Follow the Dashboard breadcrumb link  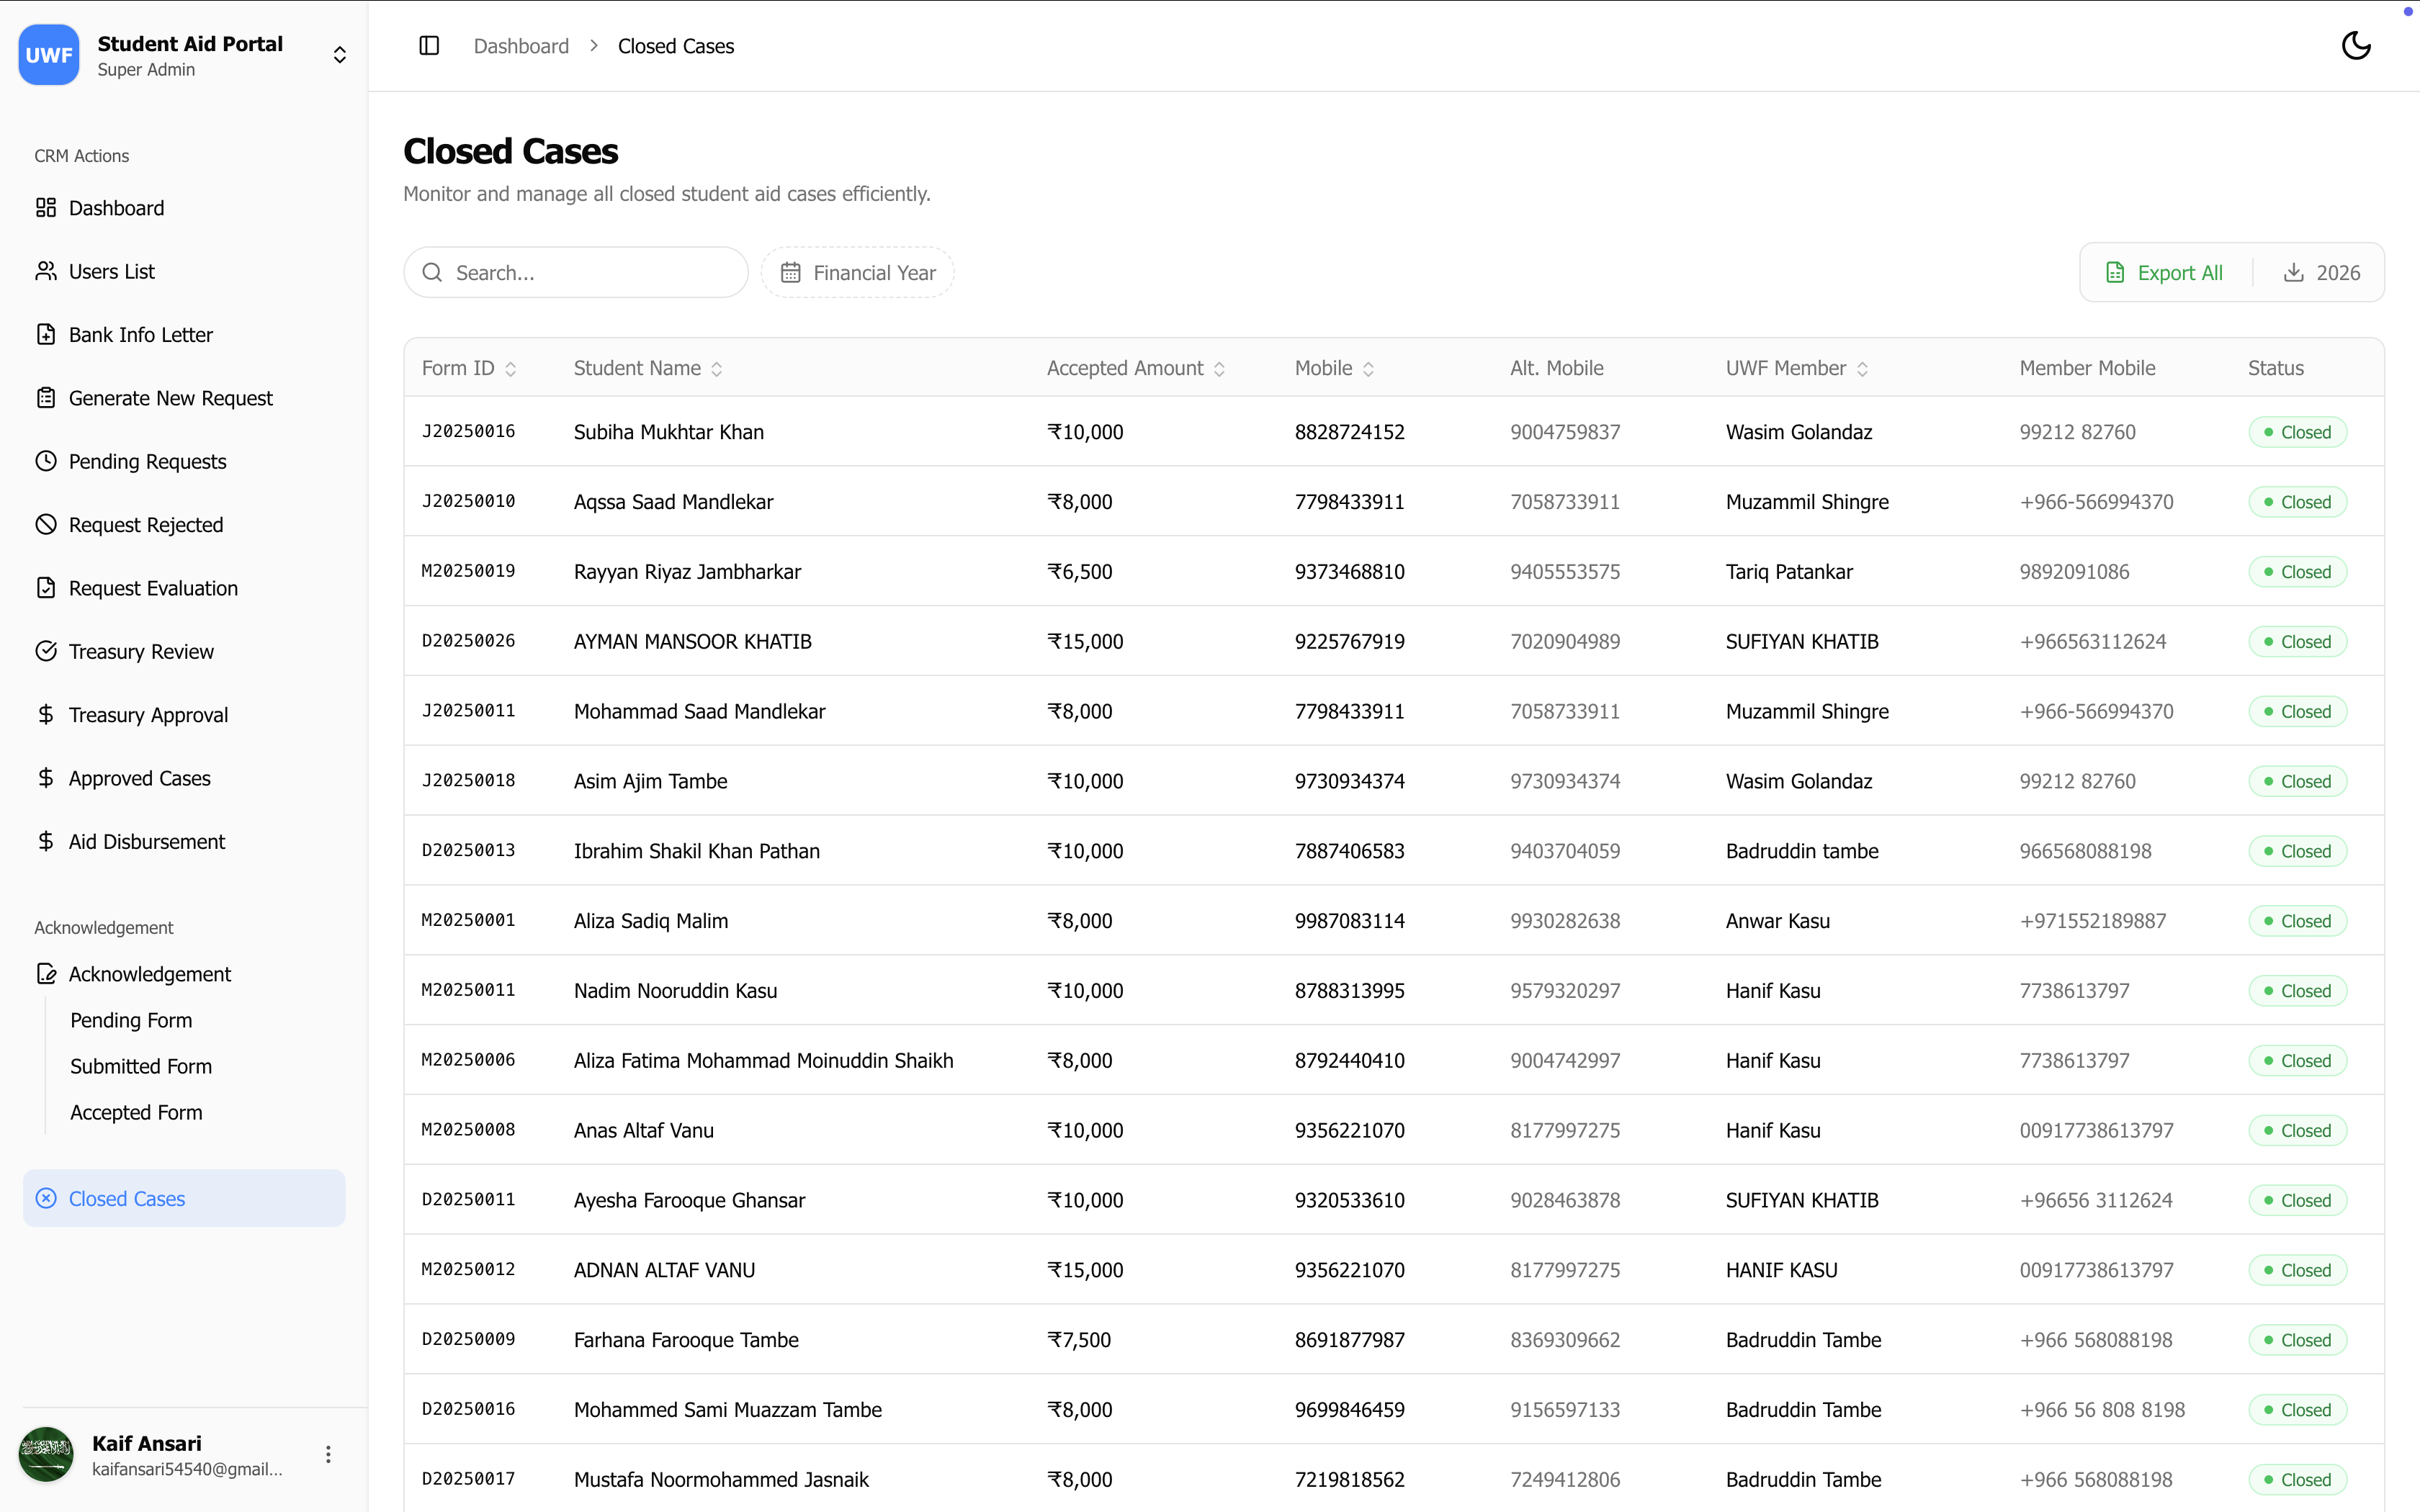click(x=521, y=46)
